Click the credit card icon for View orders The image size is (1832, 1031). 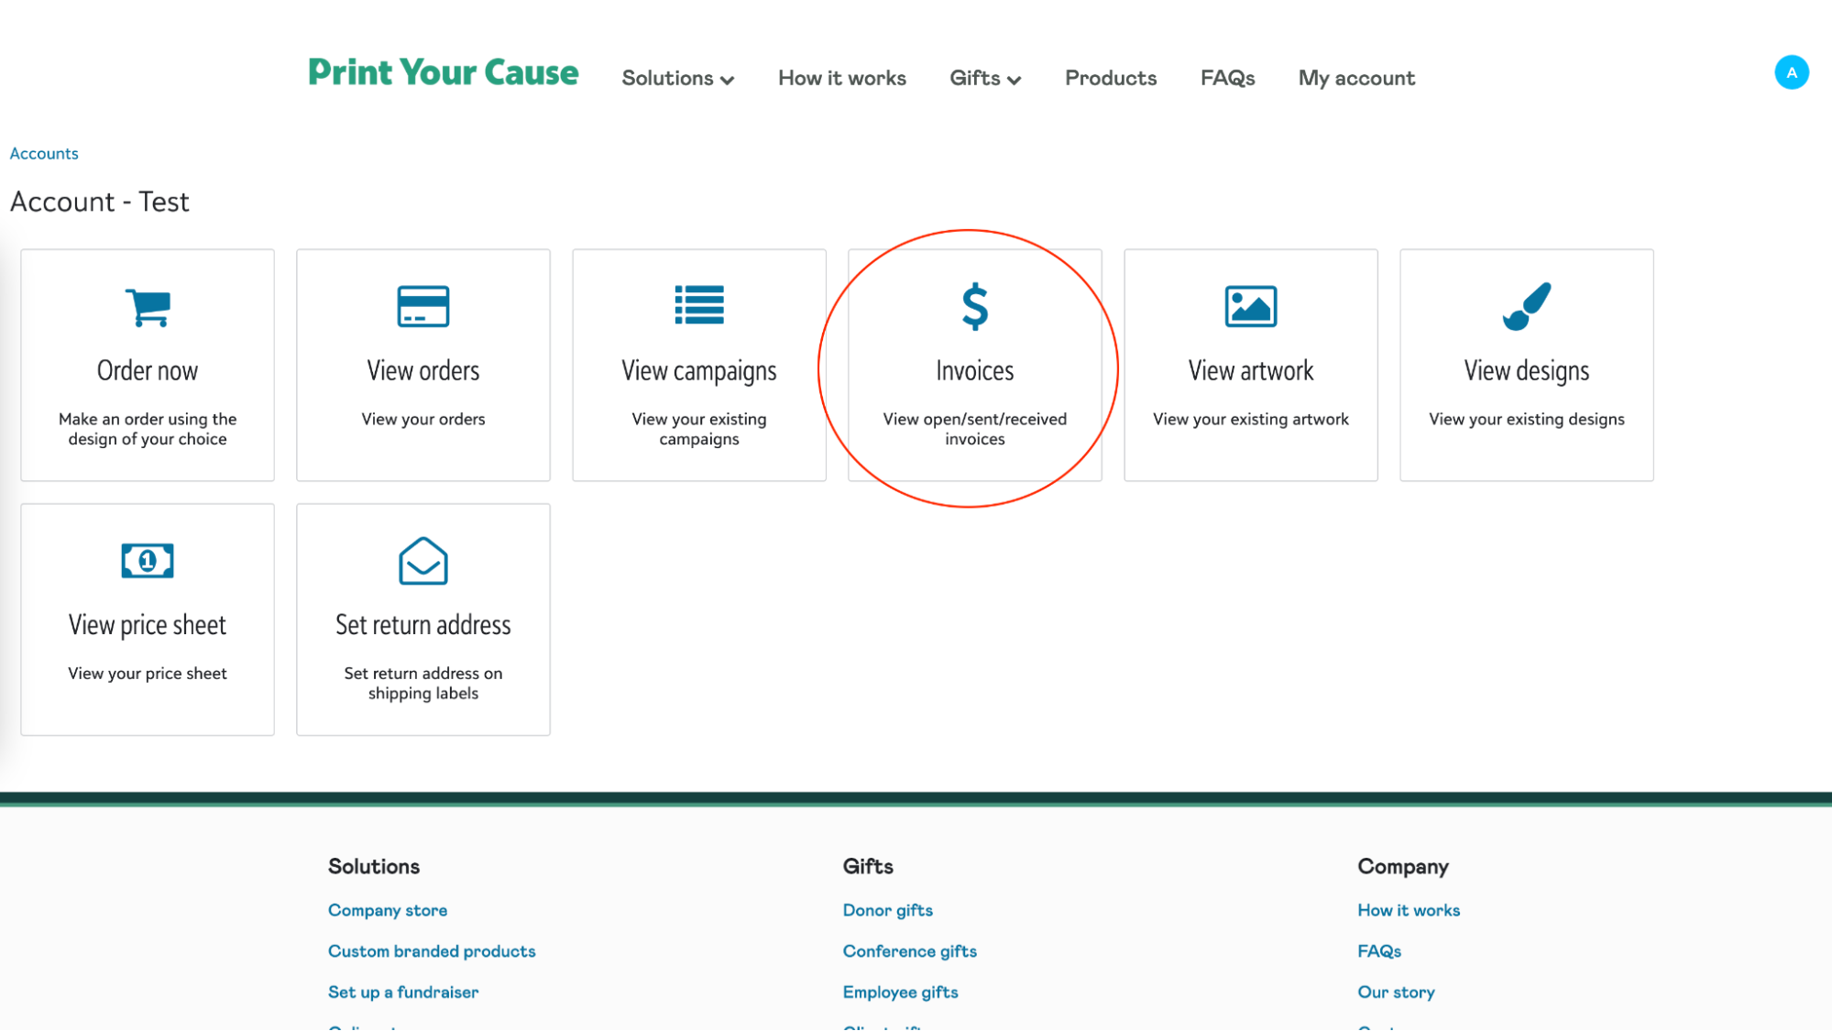click(x=423, y=306)
